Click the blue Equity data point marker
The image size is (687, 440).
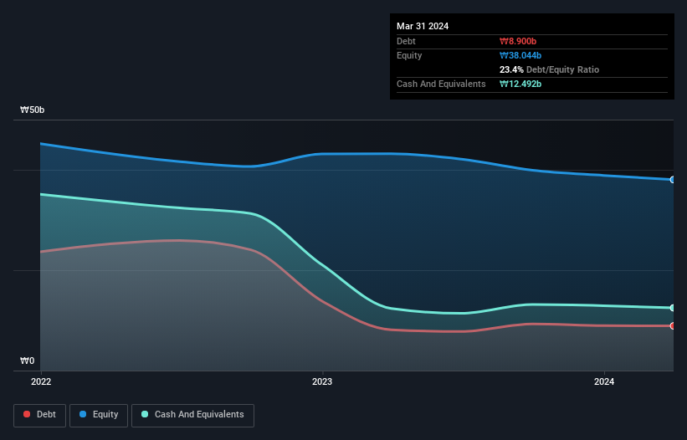(x=673, y=180)
